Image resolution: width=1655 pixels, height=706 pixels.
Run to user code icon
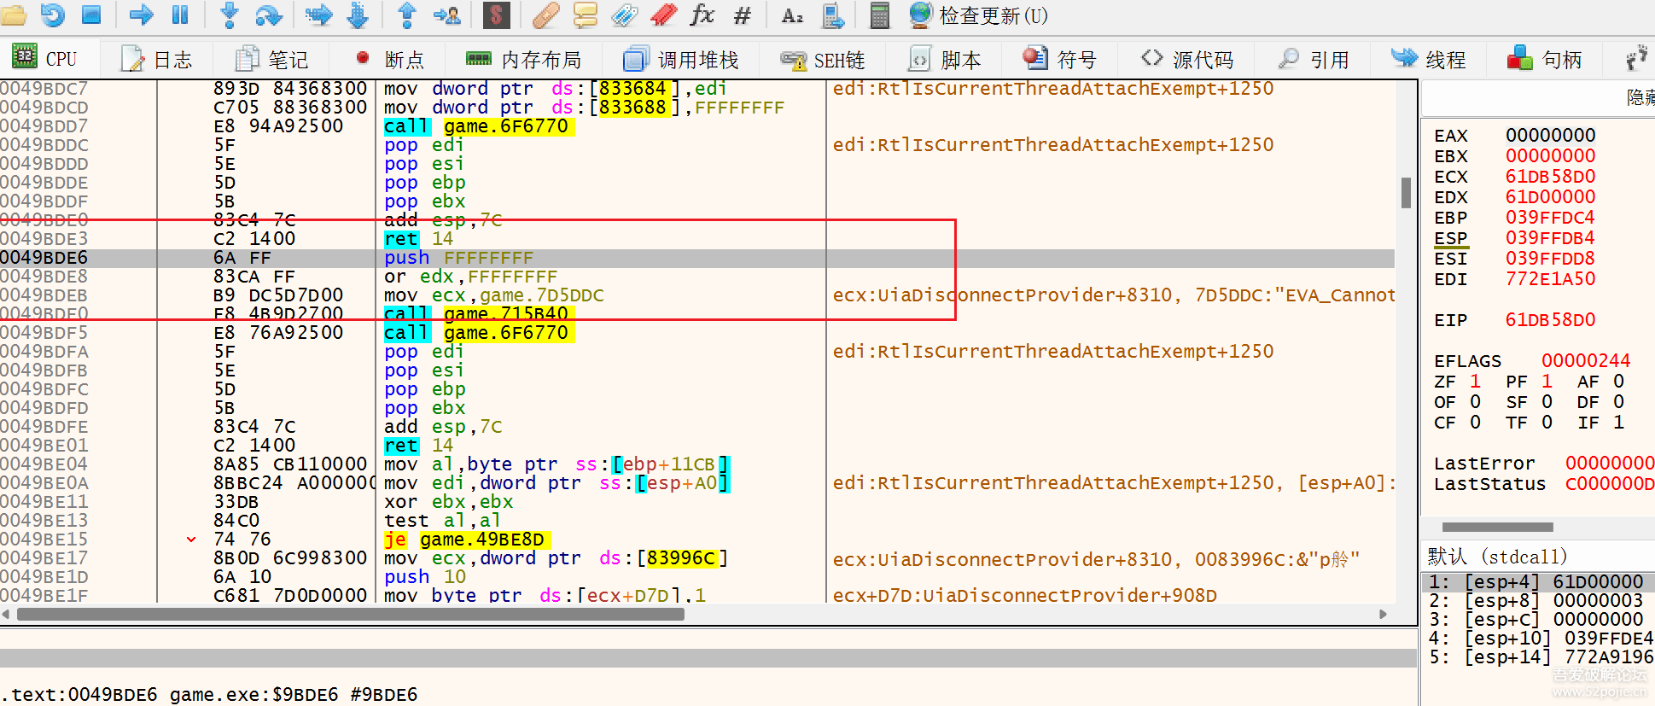(446, 15)
